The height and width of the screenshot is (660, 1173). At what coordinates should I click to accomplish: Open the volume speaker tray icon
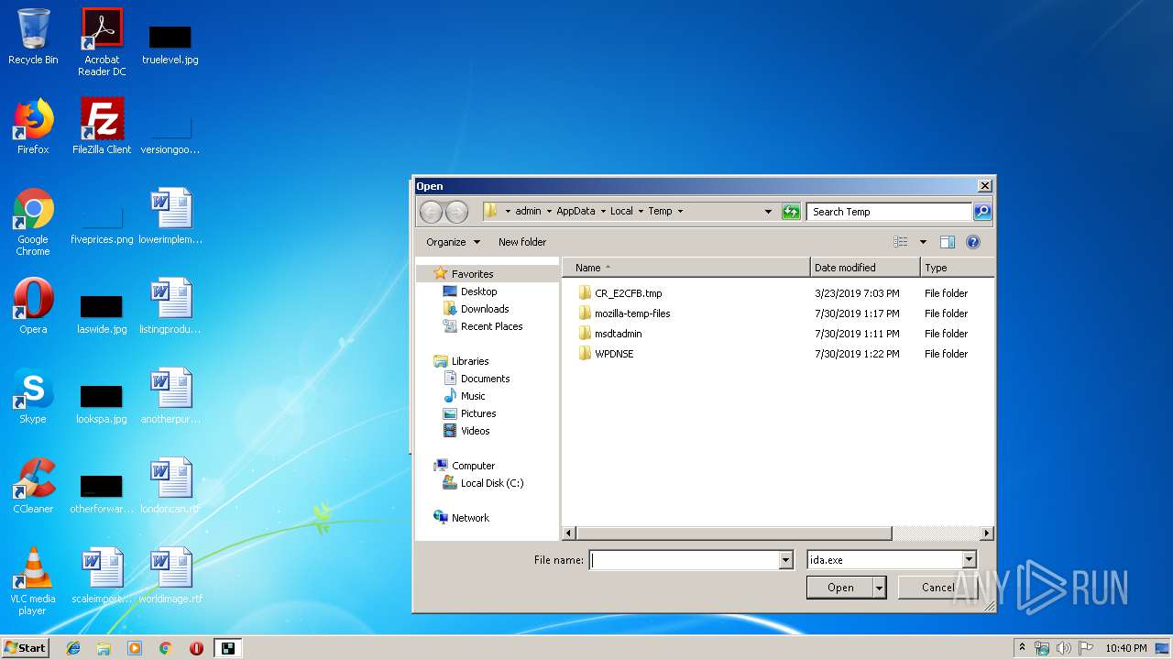click(x=1064, y=648)
